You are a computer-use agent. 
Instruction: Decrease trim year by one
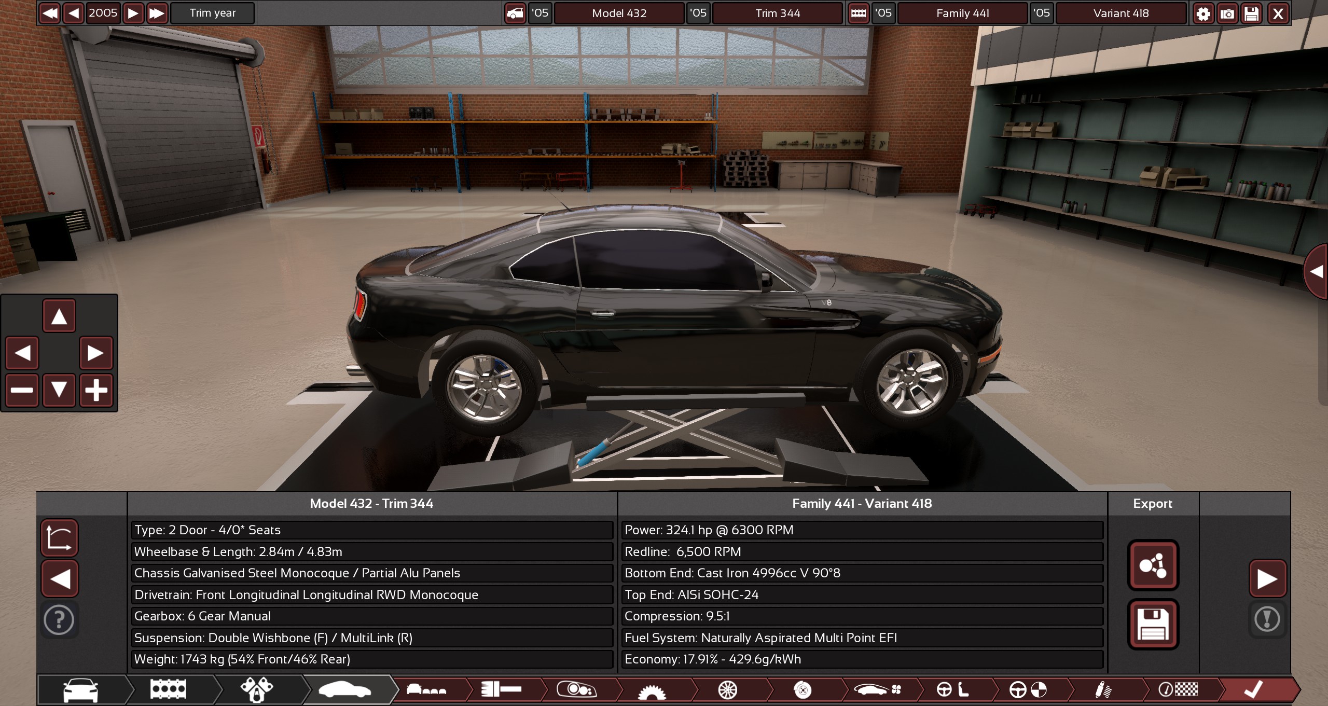point(74,13)
